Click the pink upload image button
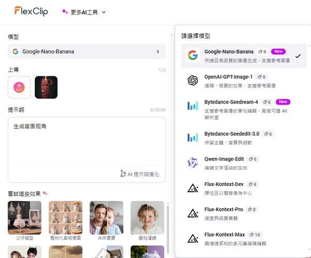The image size is (311, 258). coord(19,87)
